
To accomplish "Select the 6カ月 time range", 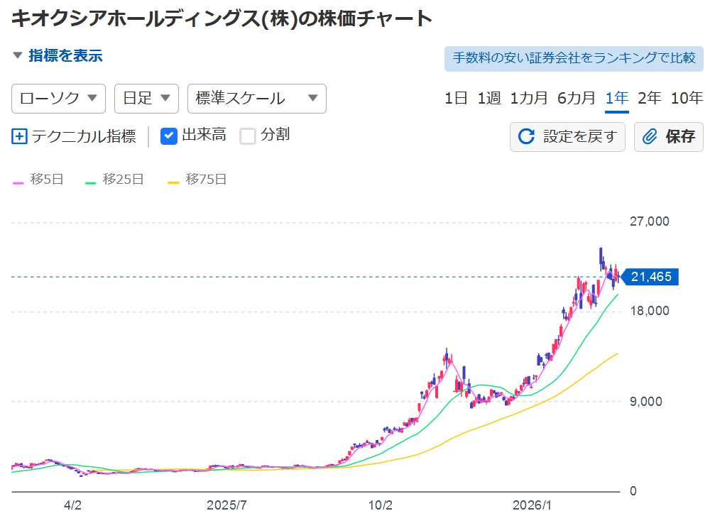I will 576,99.
